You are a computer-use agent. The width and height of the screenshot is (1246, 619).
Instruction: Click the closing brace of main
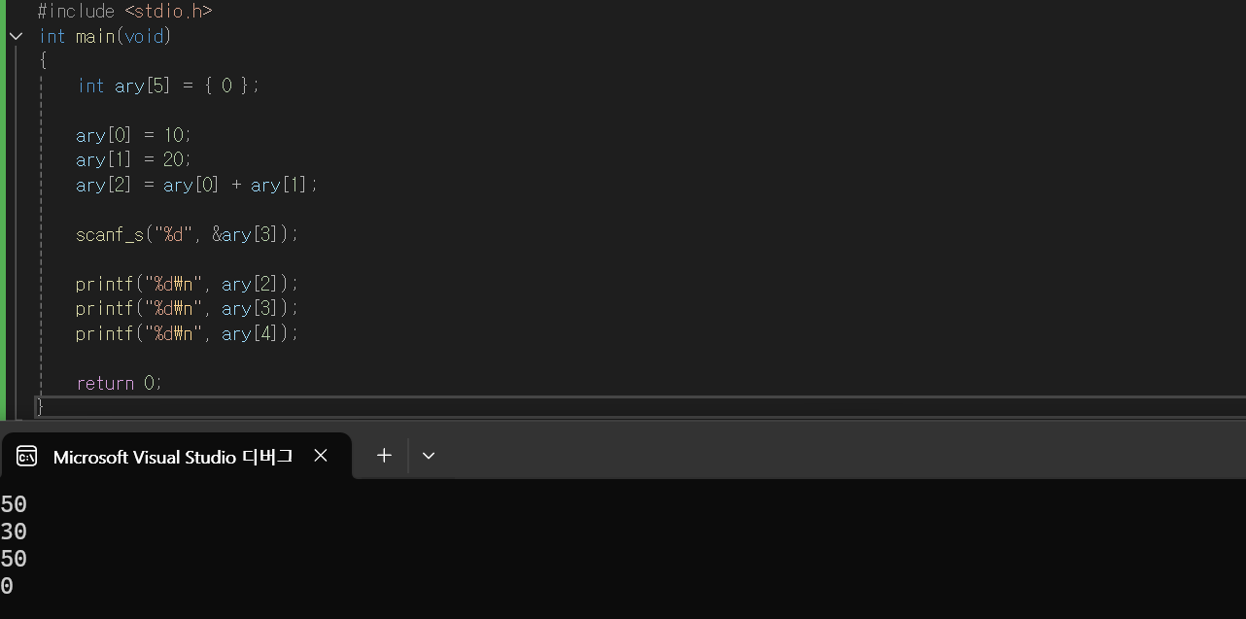(x=41, y=407)
